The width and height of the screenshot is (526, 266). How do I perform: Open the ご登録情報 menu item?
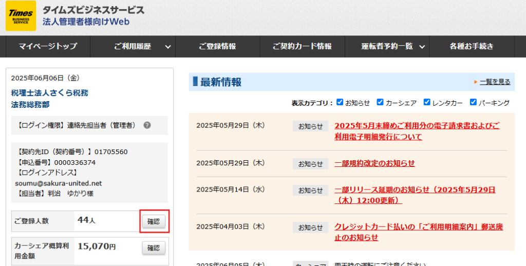tap(217, 46)
